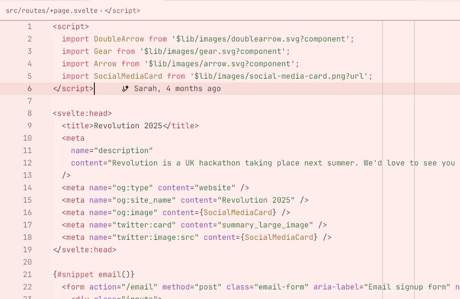This screenshot has height=299, width=460.
Task: Place cursor on the opening <script> tag
Action: (x=71, y=27)
